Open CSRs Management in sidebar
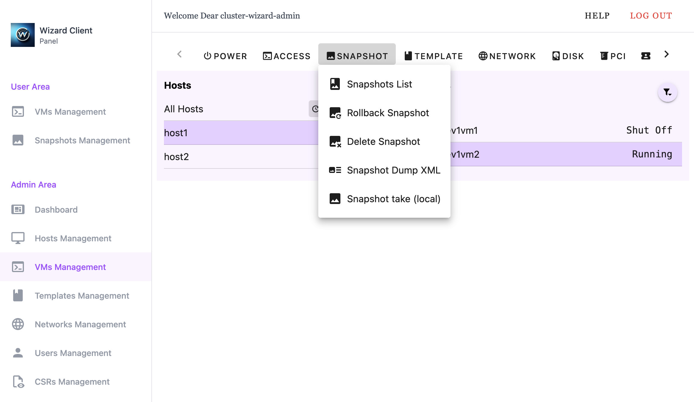 point(72,382)
